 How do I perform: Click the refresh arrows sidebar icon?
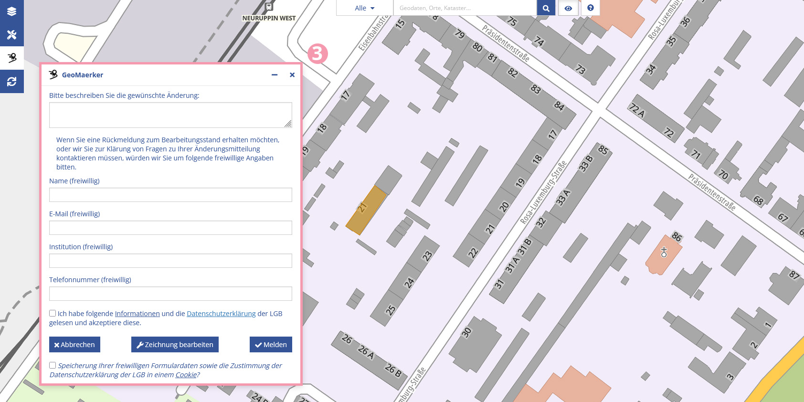tap(12, 82)
